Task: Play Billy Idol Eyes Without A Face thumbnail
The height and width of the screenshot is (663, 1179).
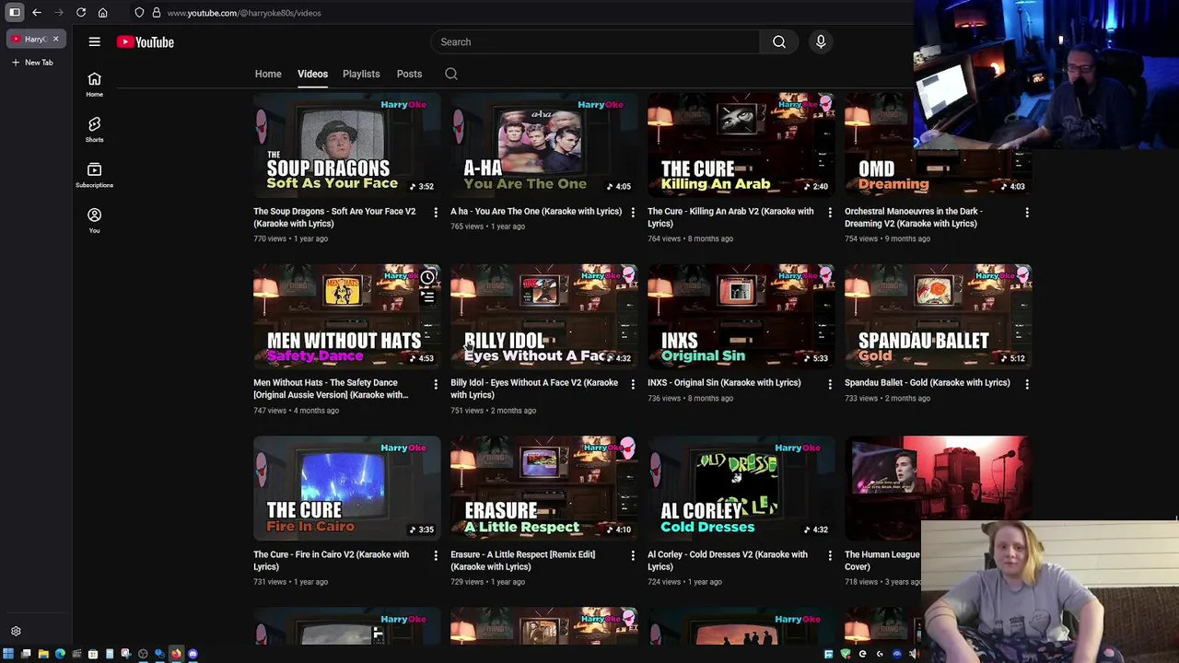Action: pos(543,316)
